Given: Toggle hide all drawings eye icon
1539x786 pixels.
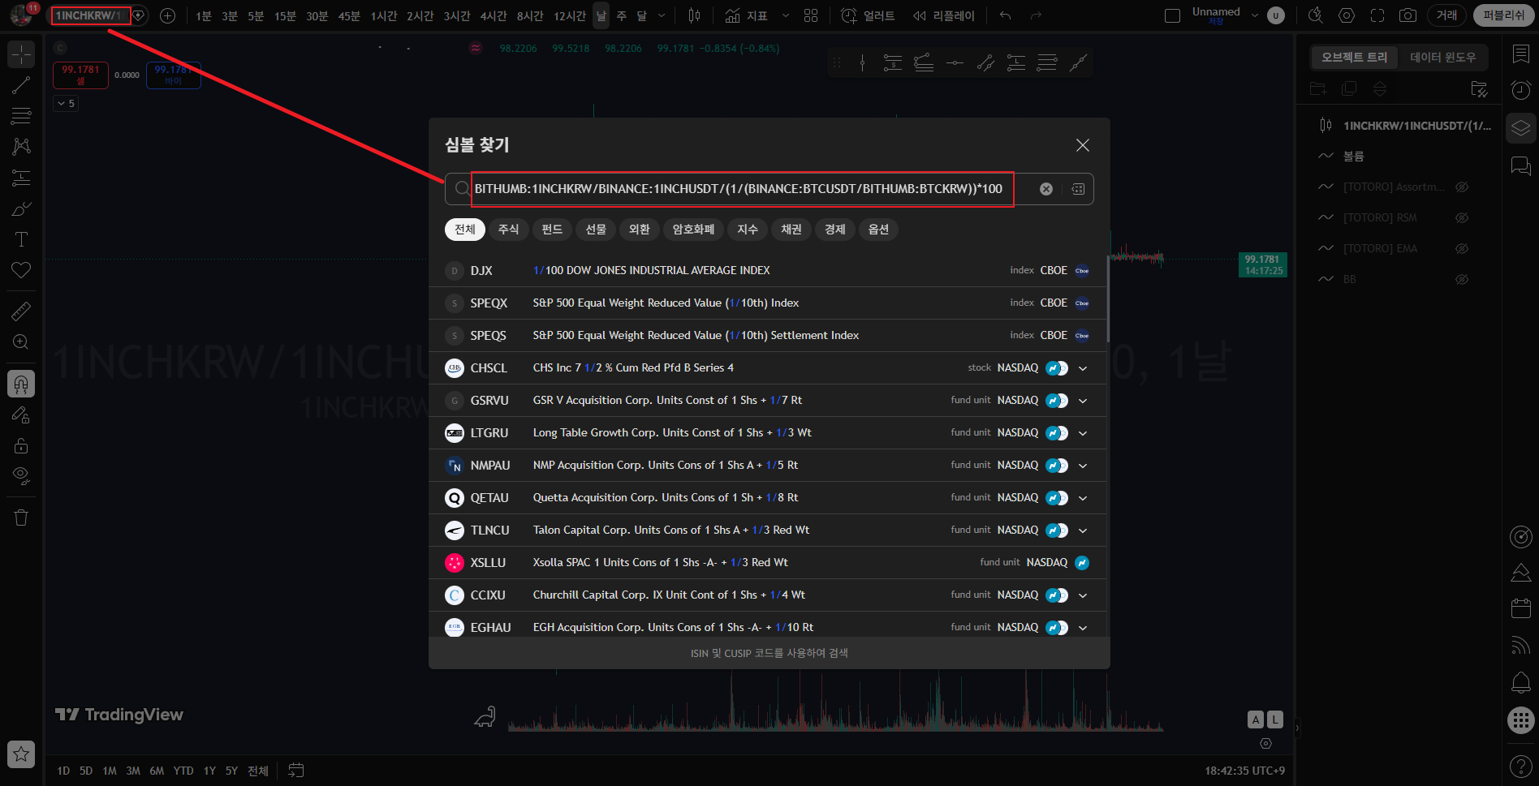Looking at the screenshot, I should click(21, 476).
